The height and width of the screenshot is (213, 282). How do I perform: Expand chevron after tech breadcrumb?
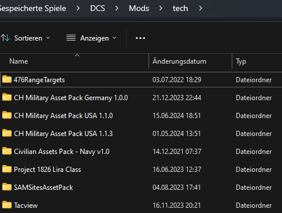pyautogui.click(x=201, y=8)
